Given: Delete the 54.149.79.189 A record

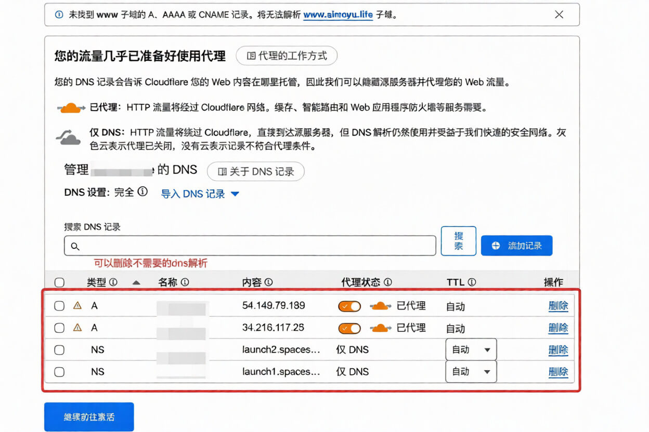Looking at the screenshot, I should [x=558, y=306].
